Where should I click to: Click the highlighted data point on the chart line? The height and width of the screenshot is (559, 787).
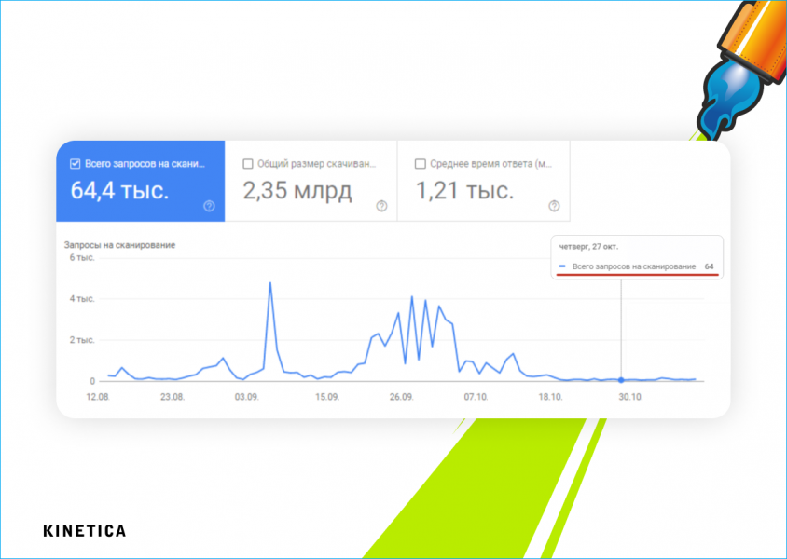tap(621, 380)
